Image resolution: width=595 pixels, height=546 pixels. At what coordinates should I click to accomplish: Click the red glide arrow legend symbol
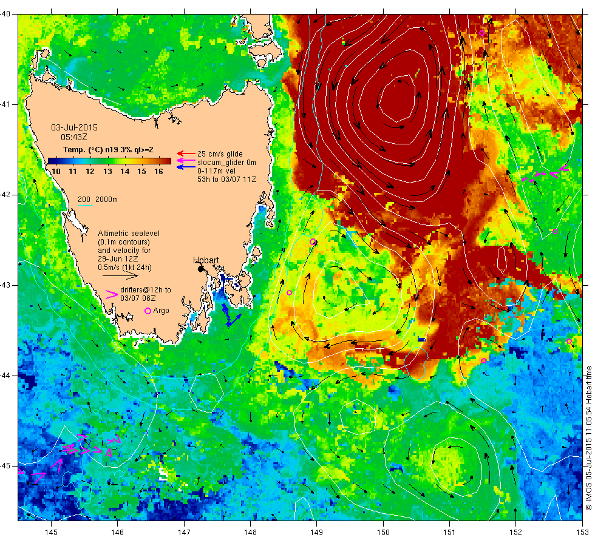[186, 154]
